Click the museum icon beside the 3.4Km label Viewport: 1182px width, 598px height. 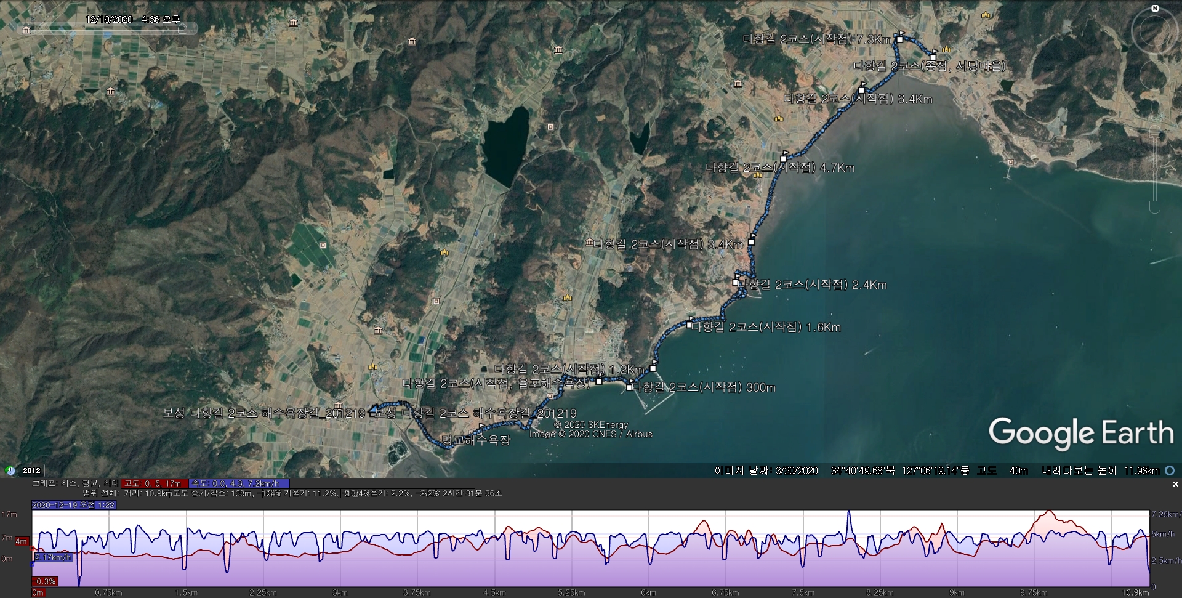point(589,243)
